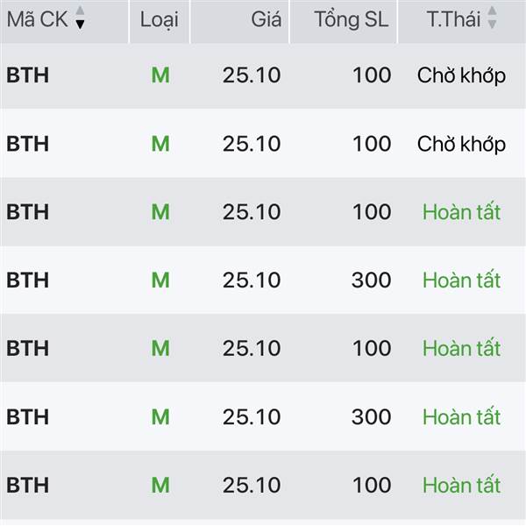Click the topmost Hoàn tất status
Image resolution: width=526 pixels, height=526 pixels.
click(461, 212)
